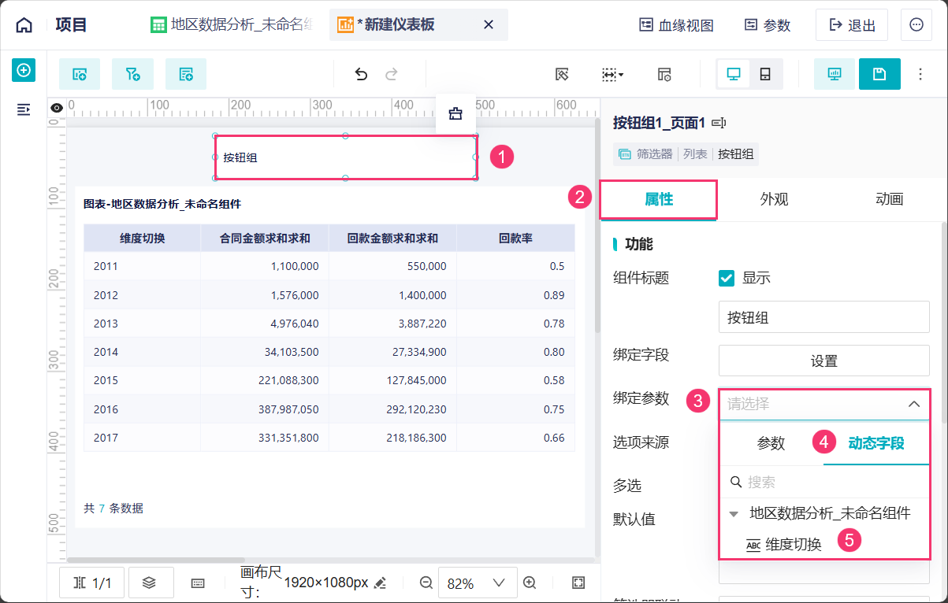The image size is (948, 603).
Task: Open the 82% zoom dropdown
Action: [x=477, y=583]
